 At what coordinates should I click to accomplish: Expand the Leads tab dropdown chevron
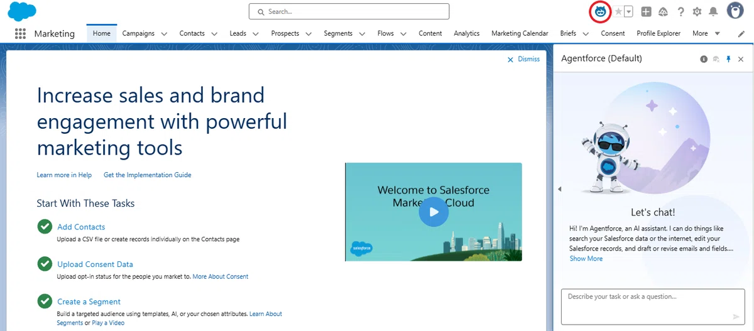click(x=256, y=34)
